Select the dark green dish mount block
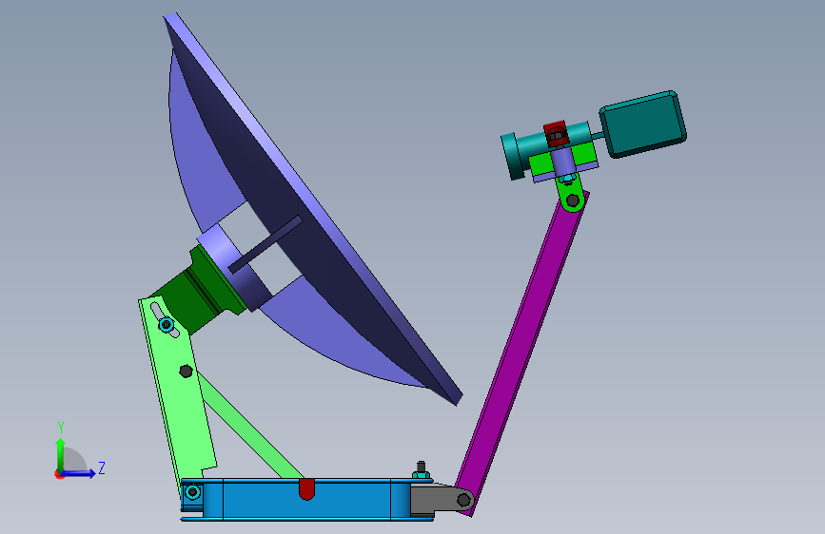Viewport: 825px width, 534px height. point(197,292)
